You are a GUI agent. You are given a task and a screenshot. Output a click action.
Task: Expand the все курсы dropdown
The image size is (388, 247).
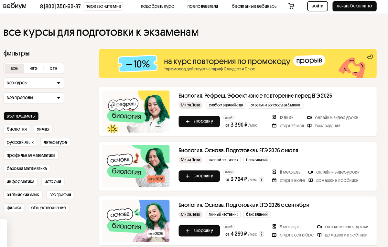[x=34, y=83]
